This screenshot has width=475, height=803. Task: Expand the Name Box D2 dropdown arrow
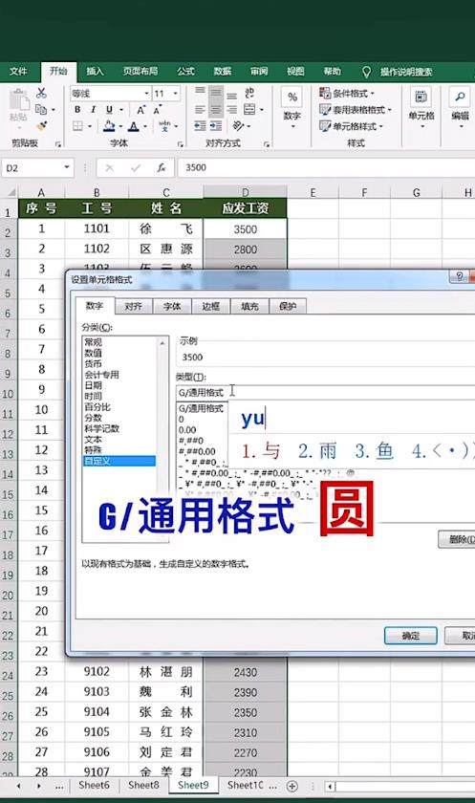pyautogui.click(x=67, y=167)
